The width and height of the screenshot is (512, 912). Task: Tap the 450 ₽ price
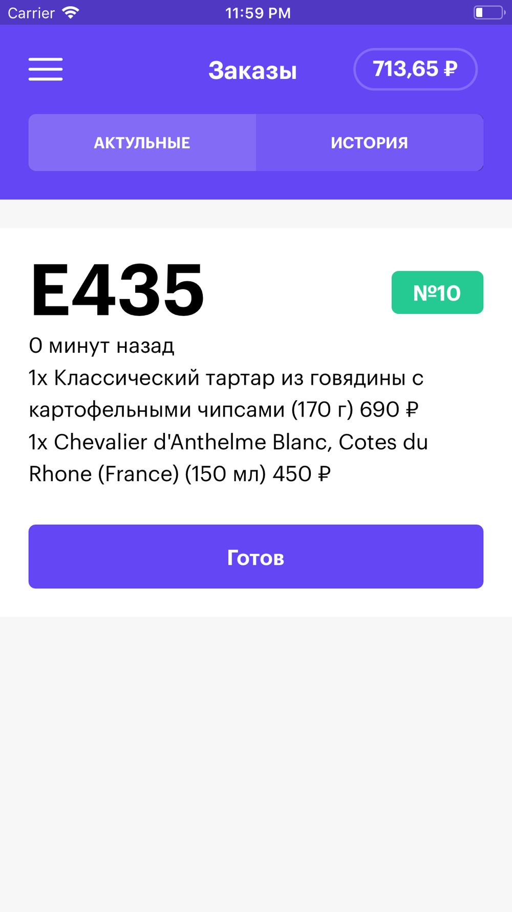click(301, 474)
